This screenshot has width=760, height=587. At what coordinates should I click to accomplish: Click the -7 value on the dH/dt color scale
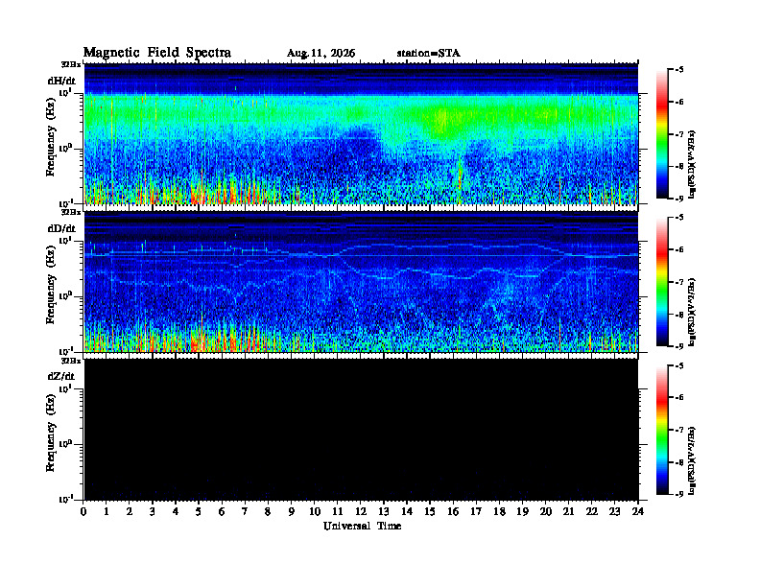tap(679, 134)
